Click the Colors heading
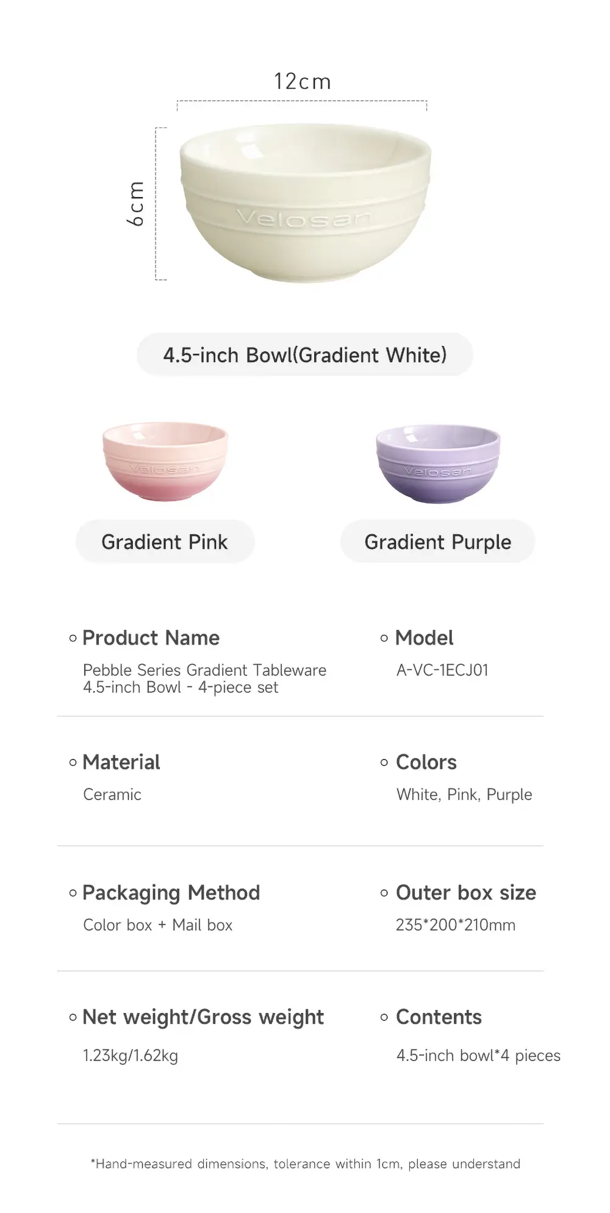This screenshot has width=610, height=1213. [x=426, y=762]
